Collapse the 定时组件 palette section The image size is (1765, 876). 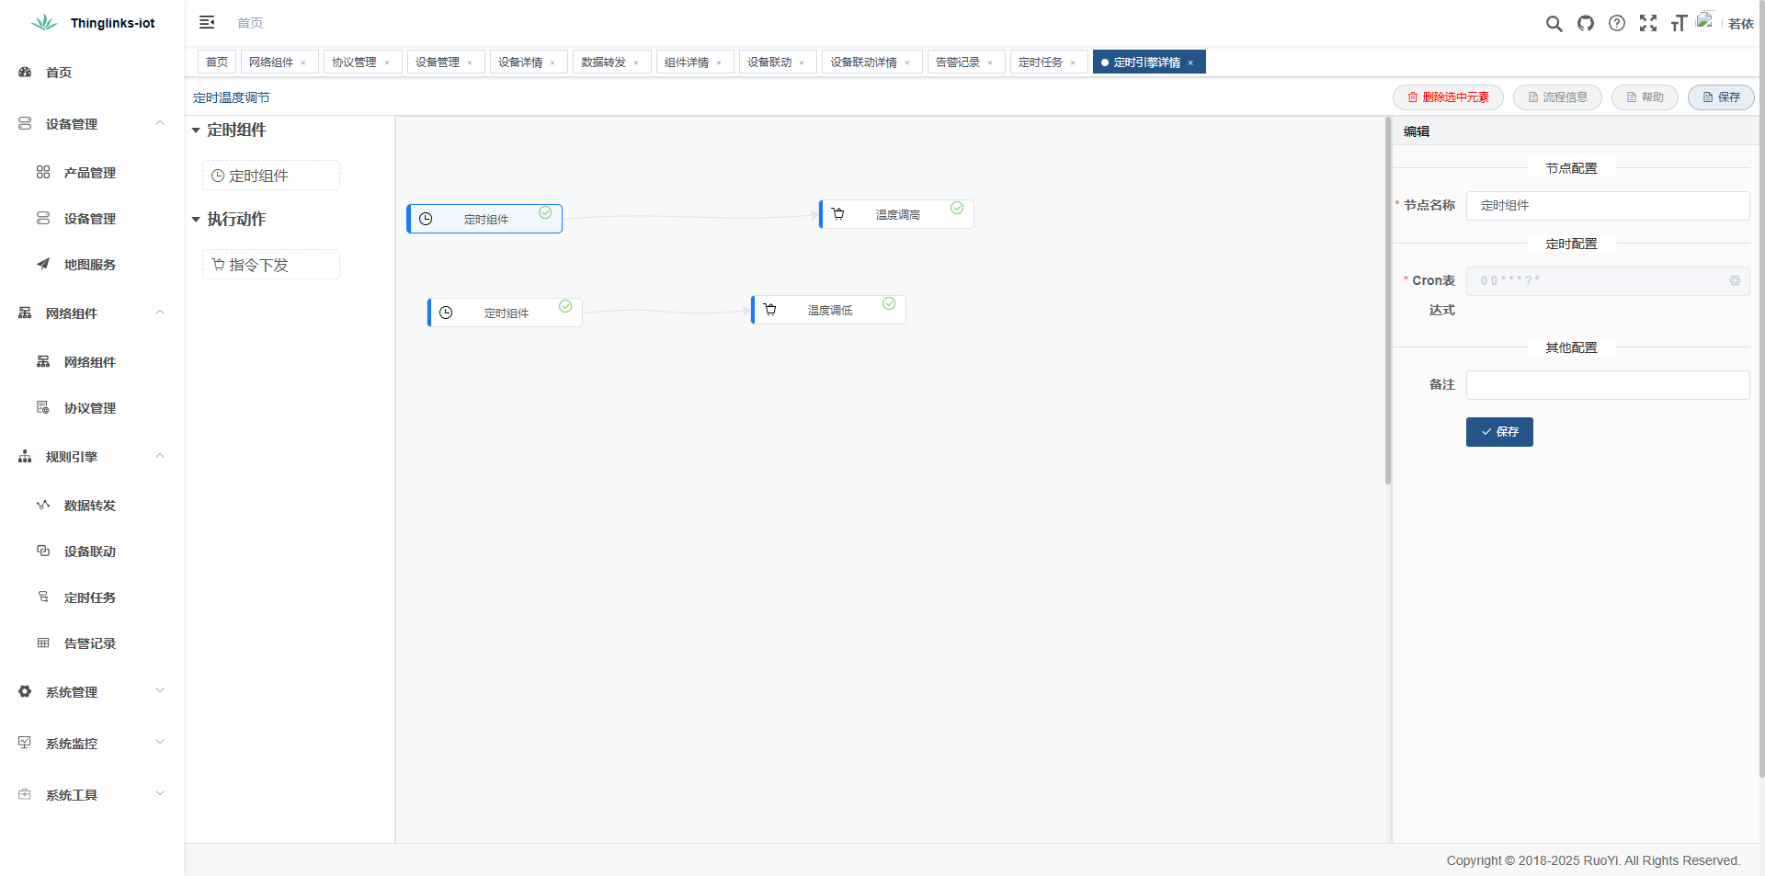tap(196, 131)
